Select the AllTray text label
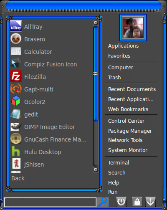This screenshot has width=167, height=210. 33,27
